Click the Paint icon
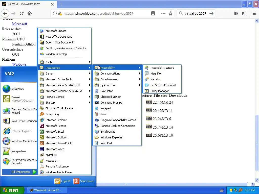Viewport: 259px width, 194px height. [x=97, y=114]
